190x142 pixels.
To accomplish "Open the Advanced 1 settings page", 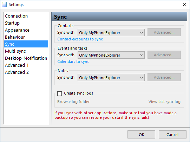I will pyautogui.click(x=26, y=65).
